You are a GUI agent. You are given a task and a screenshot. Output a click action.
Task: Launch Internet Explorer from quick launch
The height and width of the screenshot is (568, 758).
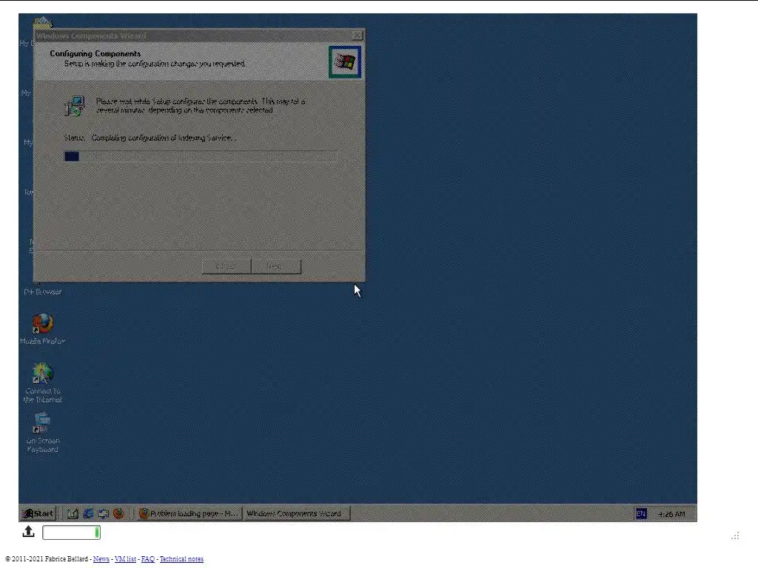click(x=88, y=513)
